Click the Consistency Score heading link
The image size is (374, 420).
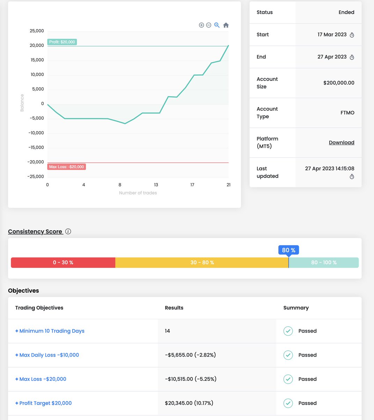click(35, 231)
